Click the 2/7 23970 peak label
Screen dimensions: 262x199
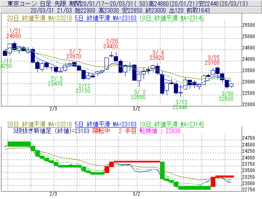(x=74, y=54)
